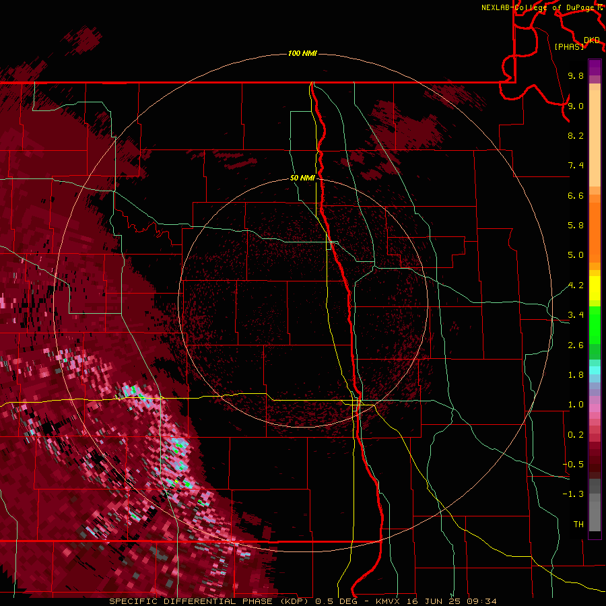Click the [PHAS] units label
The height and width of the screenshot is (606, 606).
point(569,46)
